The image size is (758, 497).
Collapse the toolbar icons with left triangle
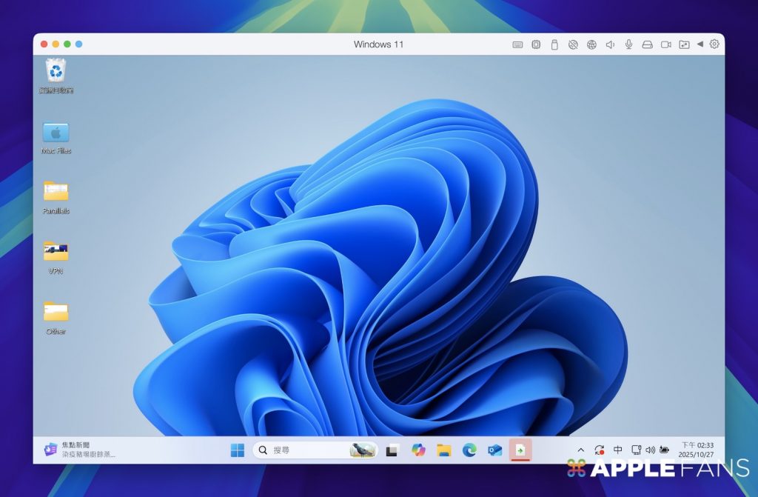[700, 44]
